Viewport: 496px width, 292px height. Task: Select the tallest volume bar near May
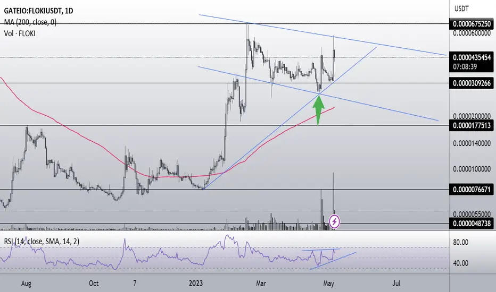[333, 201]
